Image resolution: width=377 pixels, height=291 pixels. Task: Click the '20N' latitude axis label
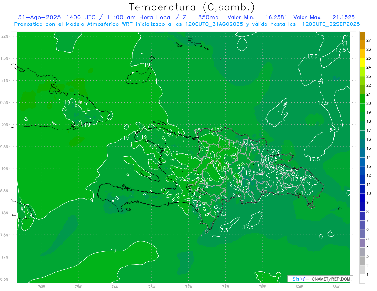5,125
